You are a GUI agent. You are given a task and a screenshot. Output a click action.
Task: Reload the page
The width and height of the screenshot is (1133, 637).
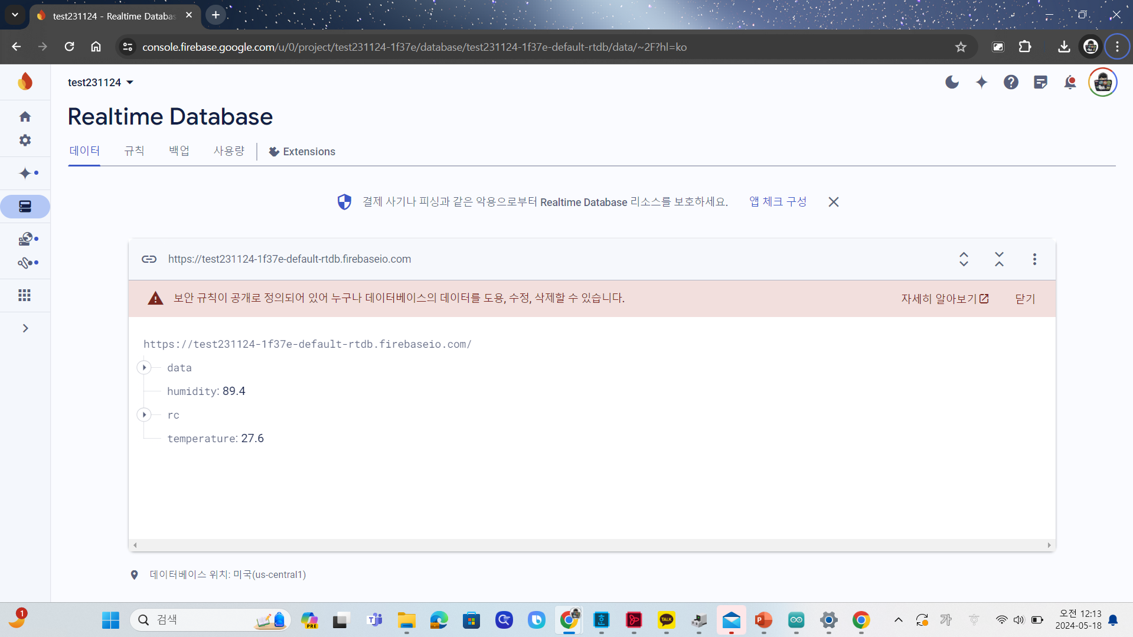pos(69,47)
